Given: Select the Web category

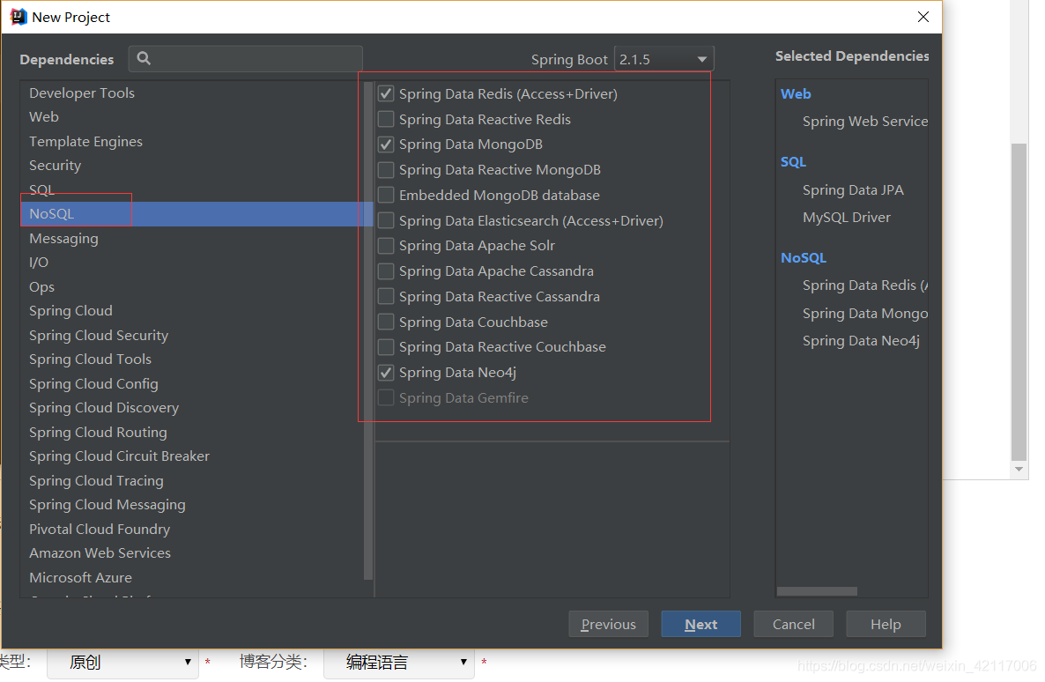Looking at the screenshot, I should click(x=44, y=116).
